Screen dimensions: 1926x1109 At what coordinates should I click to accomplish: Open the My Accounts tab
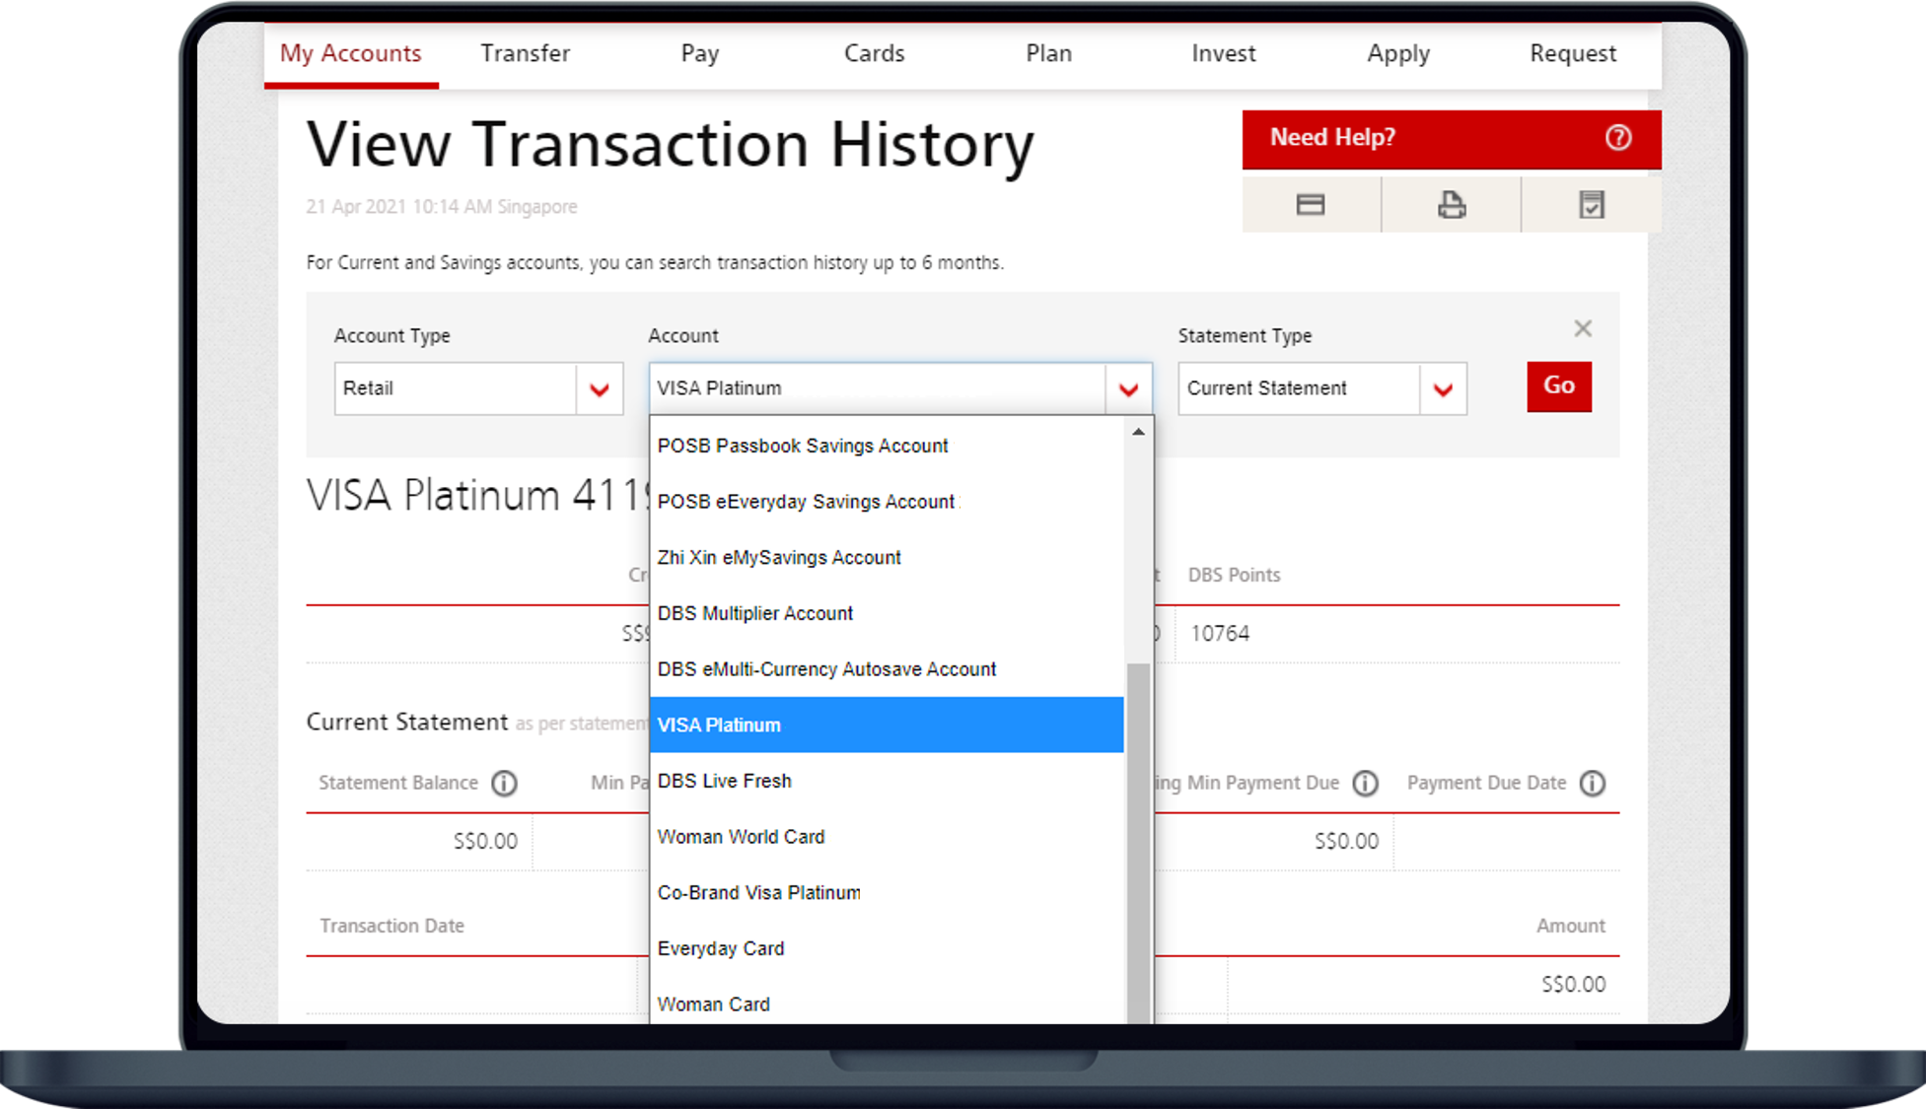coord(351,53)
